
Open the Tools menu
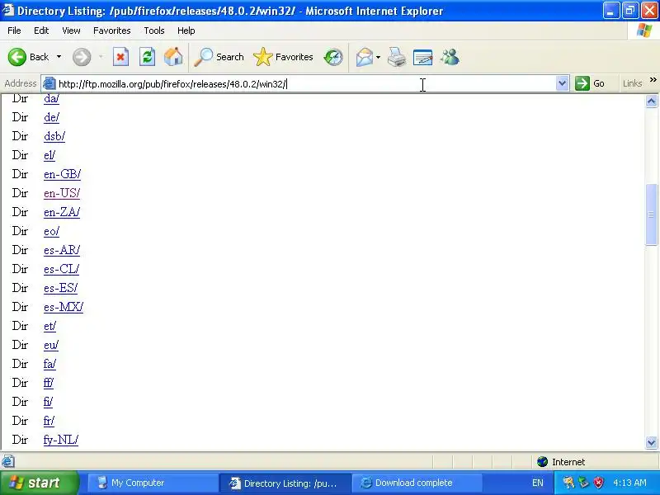pos(154,31)
